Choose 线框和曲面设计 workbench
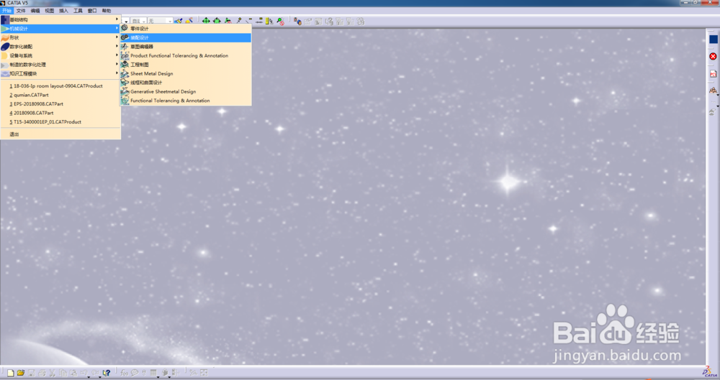The image size is (720, 380). tap(186, 83)
